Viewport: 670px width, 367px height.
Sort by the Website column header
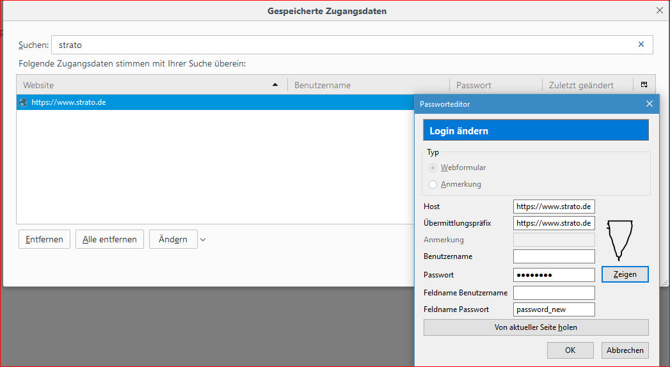(x=152, y=85)
